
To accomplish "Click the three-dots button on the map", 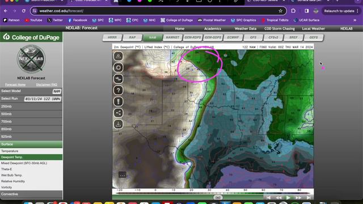I will click(123, 175).
